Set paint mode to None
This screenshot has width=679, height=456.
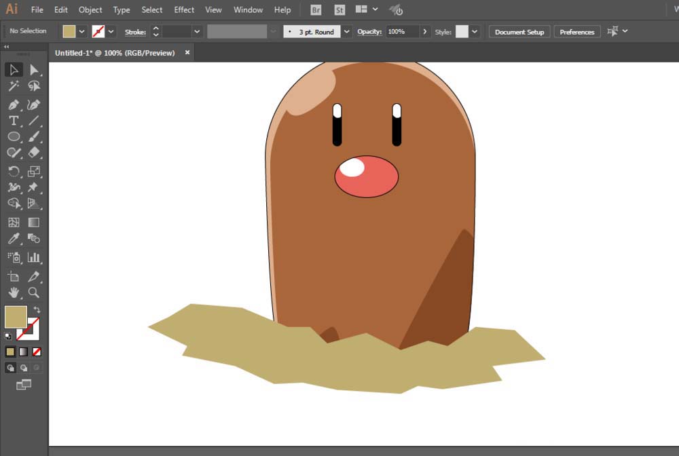click(x=37, y=351)
